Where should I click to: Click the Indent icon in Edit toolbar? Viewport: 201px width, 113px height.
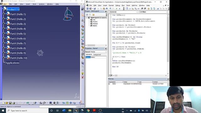[142, 8]
